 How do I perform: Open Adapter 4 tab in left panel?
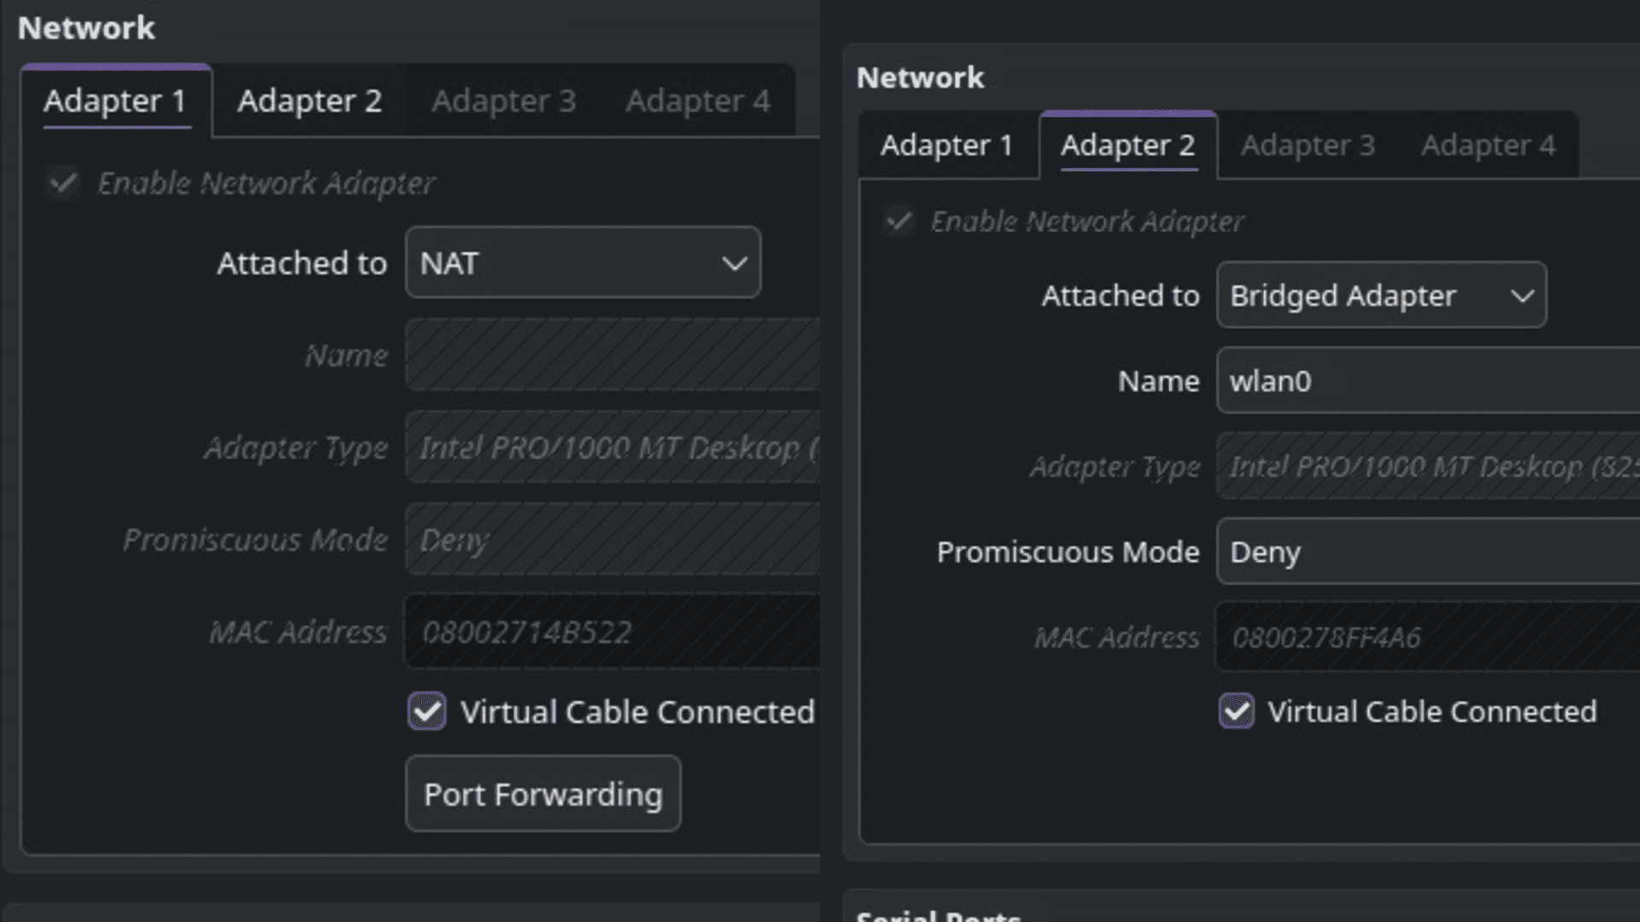(x=698, y=101)
